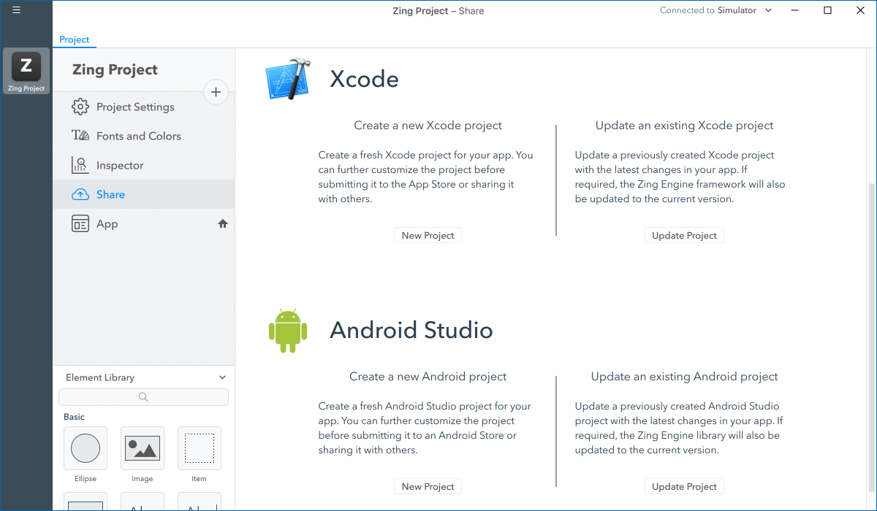Click the plus add button
The height and width of the screenshot is (511, 877).
point(216,92)
